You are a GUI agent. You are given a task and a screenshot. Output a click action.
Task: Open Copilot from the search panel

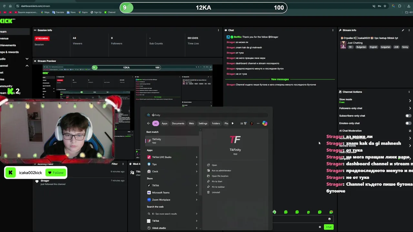click(265, 123)
